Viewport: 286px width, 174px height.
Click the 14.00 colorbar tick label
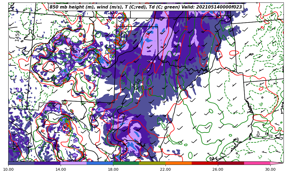(61, 169)
